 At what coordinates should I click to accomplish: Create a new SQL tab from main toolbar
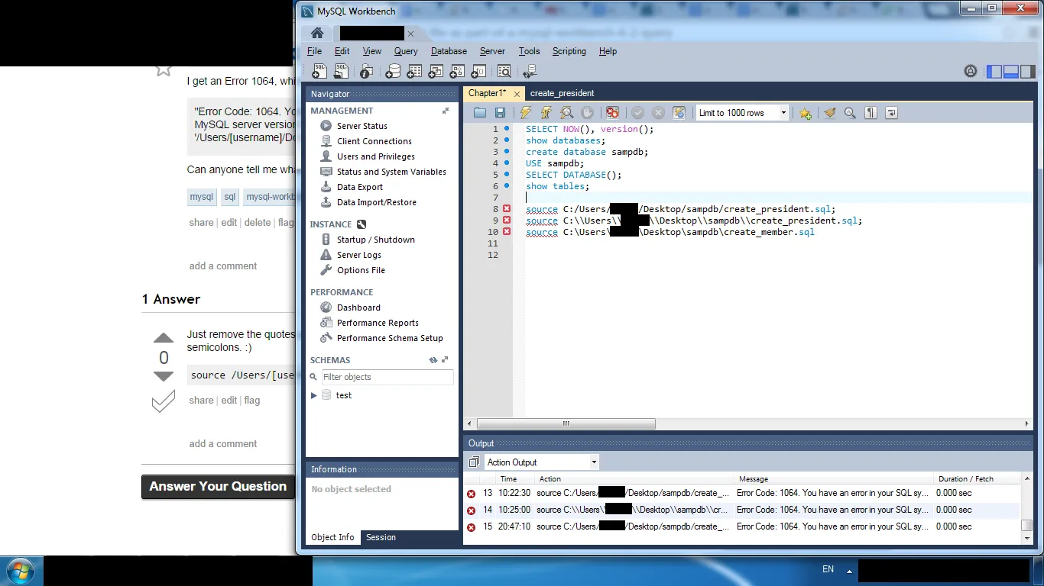click(x=319, y=71)
